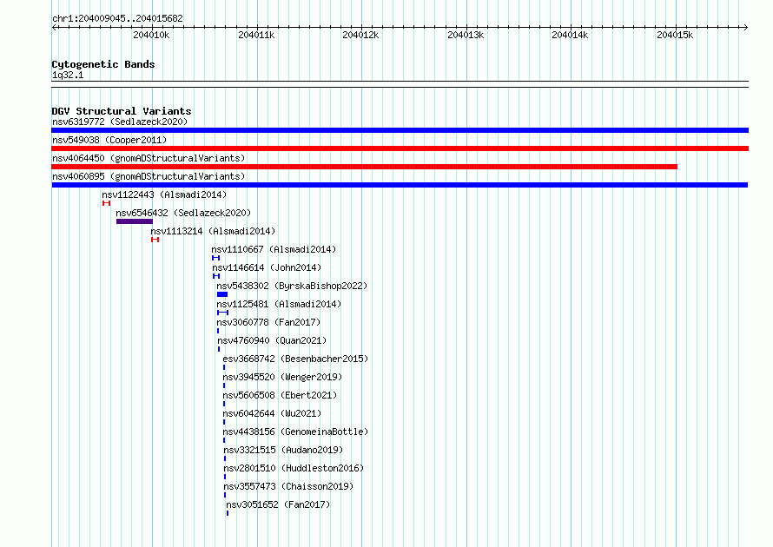
Task: Click the 204013k ruler label
Action: tap(466, 35)
